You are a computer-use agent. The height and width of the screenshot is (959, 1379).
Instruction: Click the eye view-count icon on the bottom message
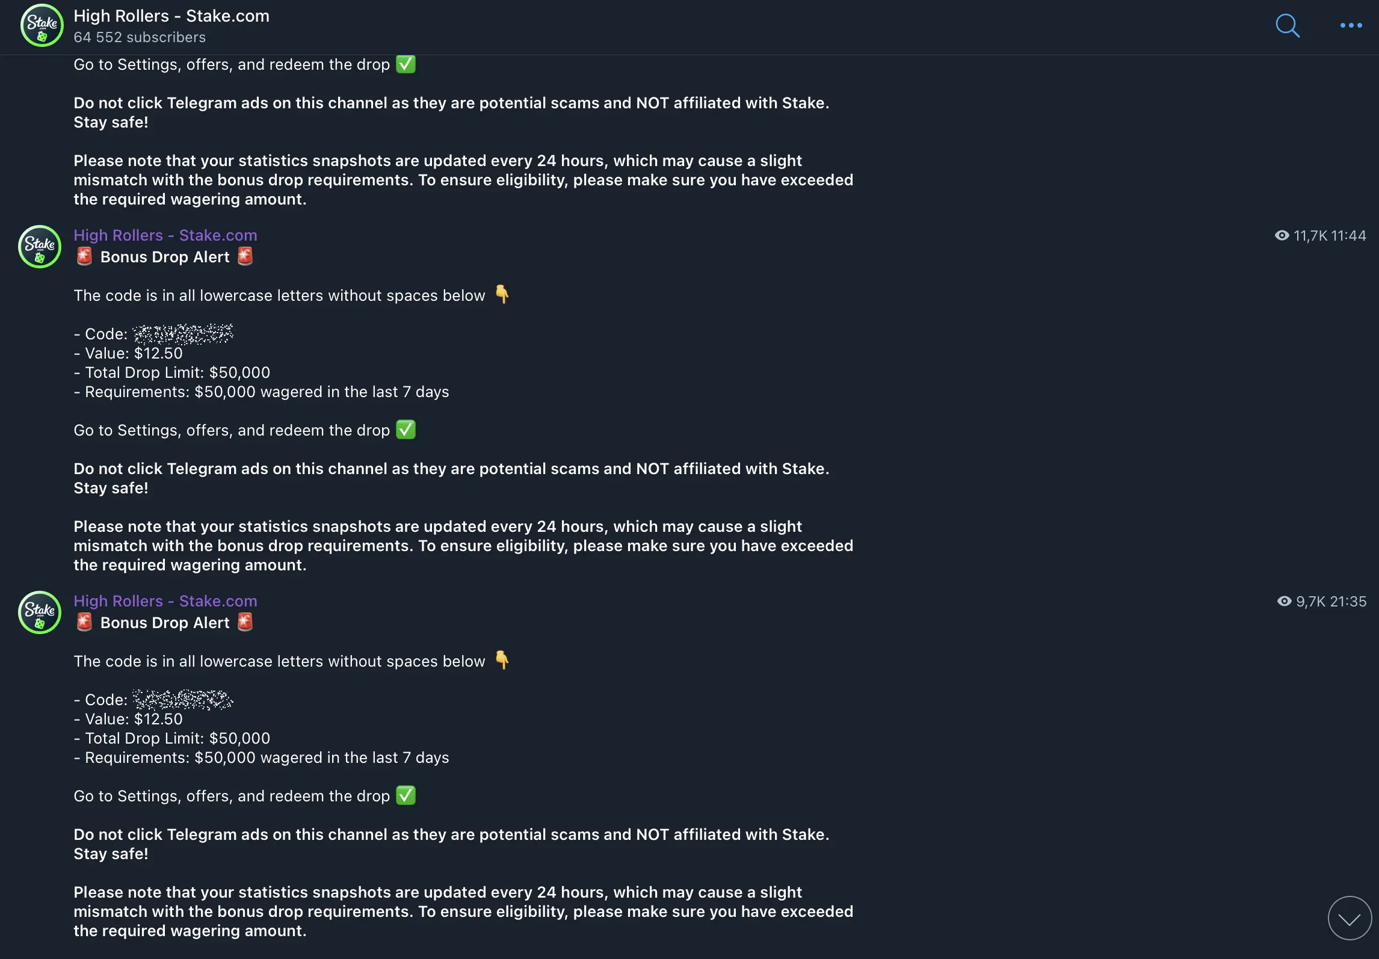[1285, 601]
